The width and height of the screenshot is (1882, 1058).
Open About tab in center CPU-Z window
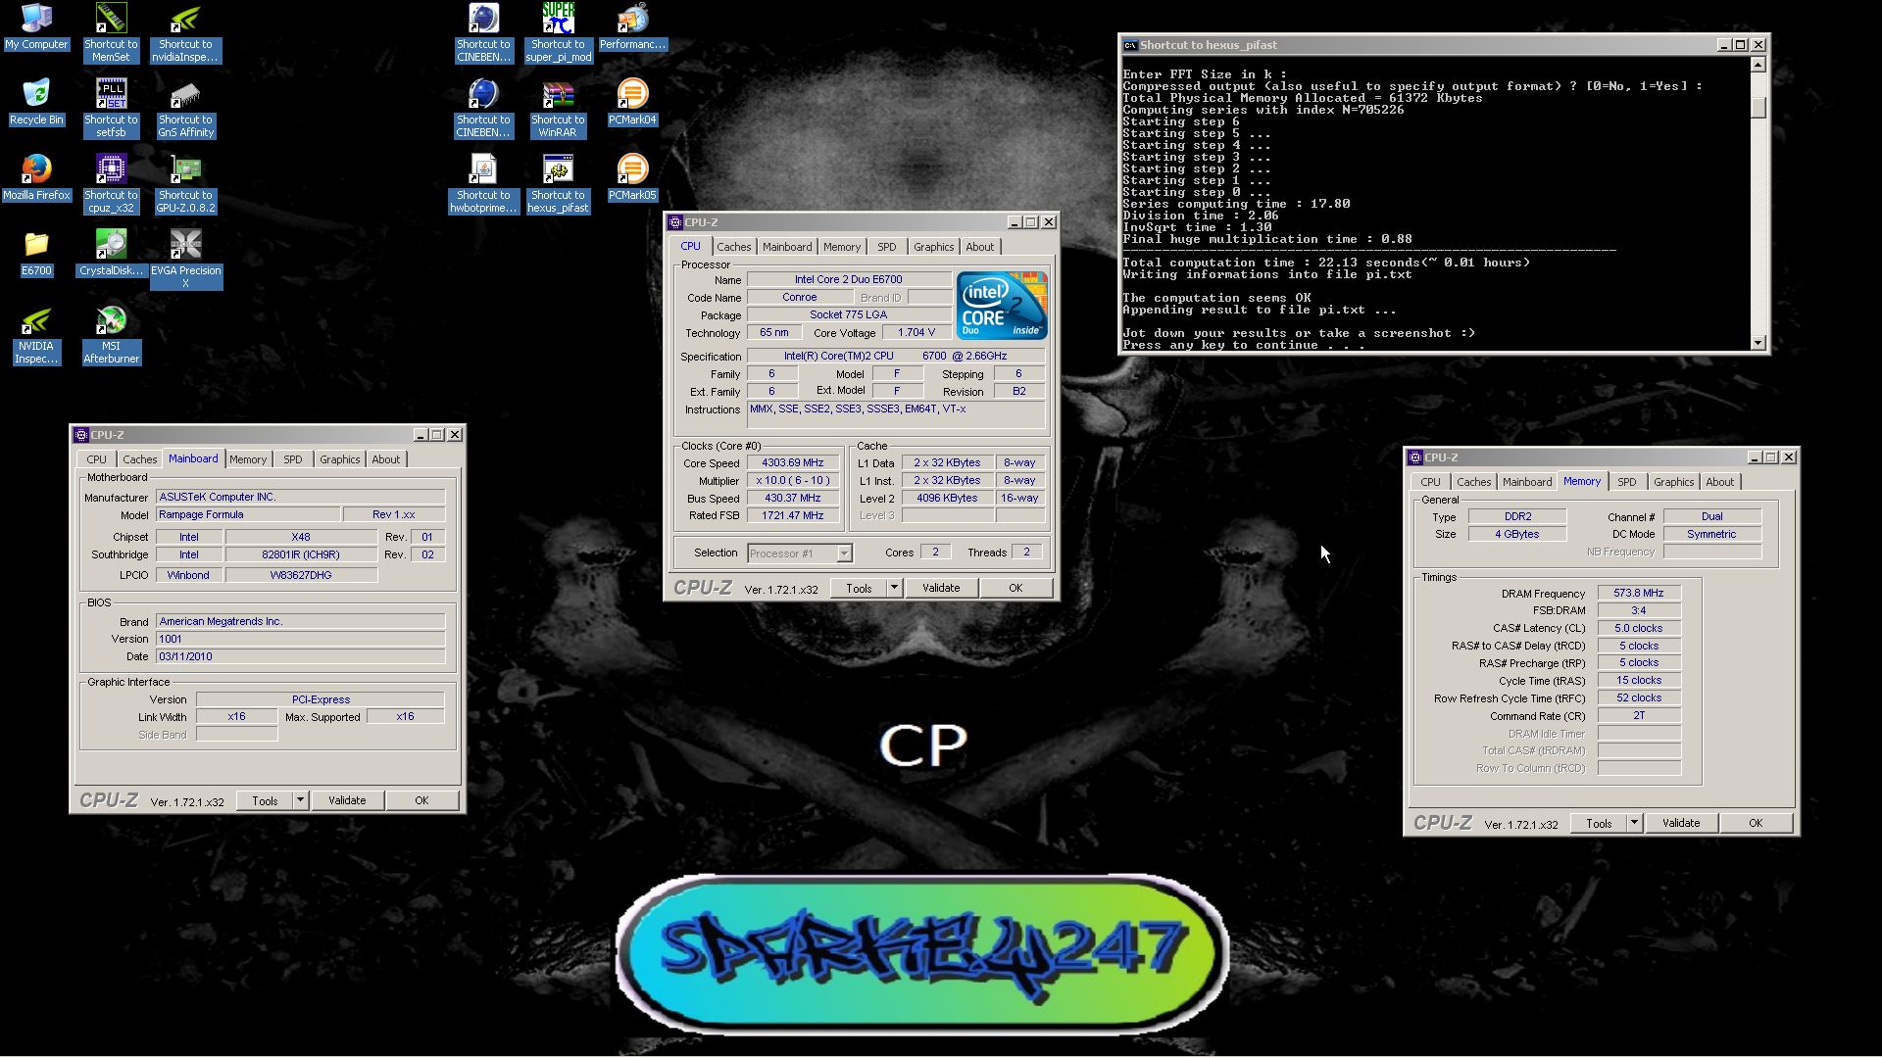click(x=979, y=247)
